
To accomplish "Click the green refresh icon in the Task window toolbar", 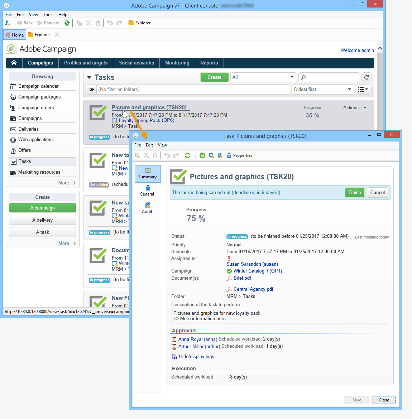I will (x=188, y=155).
